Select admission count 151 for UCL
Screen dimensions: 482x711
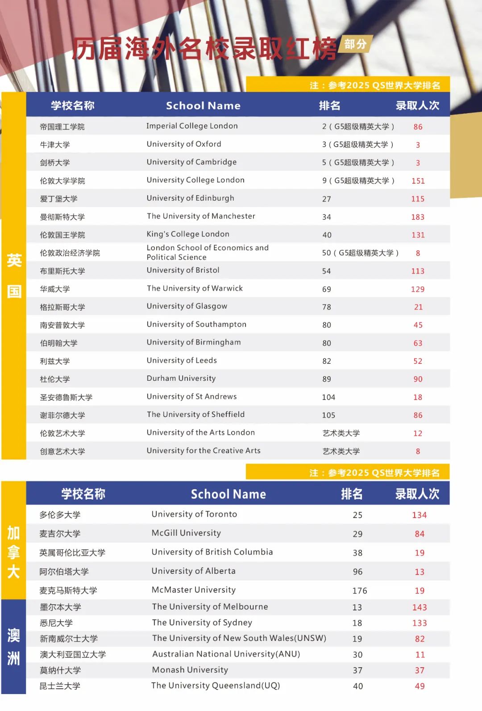418,181
